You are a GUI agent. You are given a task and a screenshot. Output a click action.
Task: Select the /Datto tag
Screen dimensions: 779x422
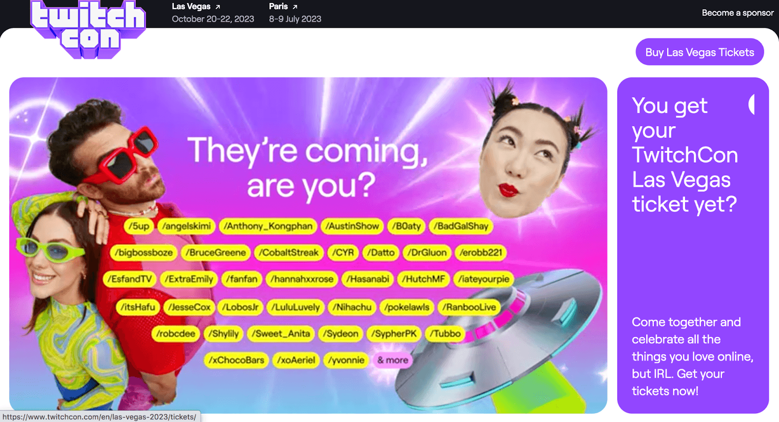pyautogui.click(x=381, y=253)
